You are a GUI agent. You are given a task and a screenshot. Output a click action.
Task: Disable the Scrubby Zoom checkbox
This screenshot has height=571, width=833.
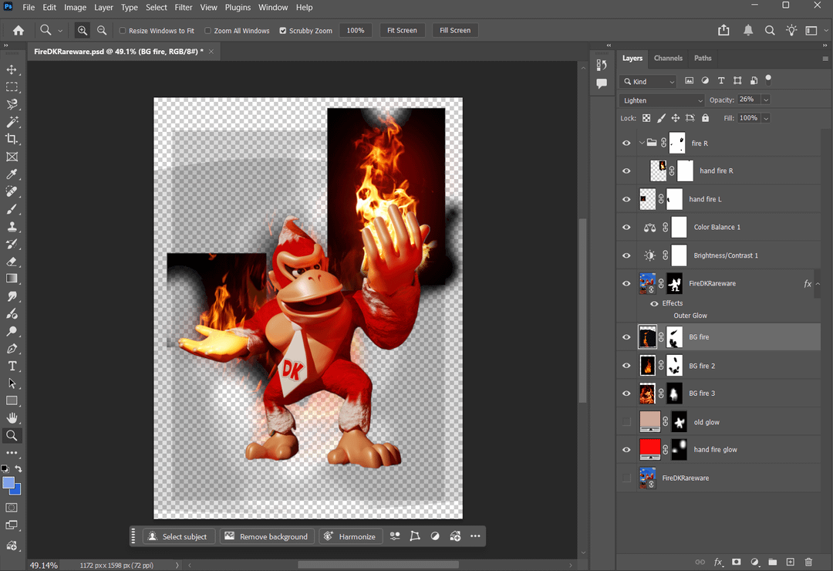click(283, 31)
